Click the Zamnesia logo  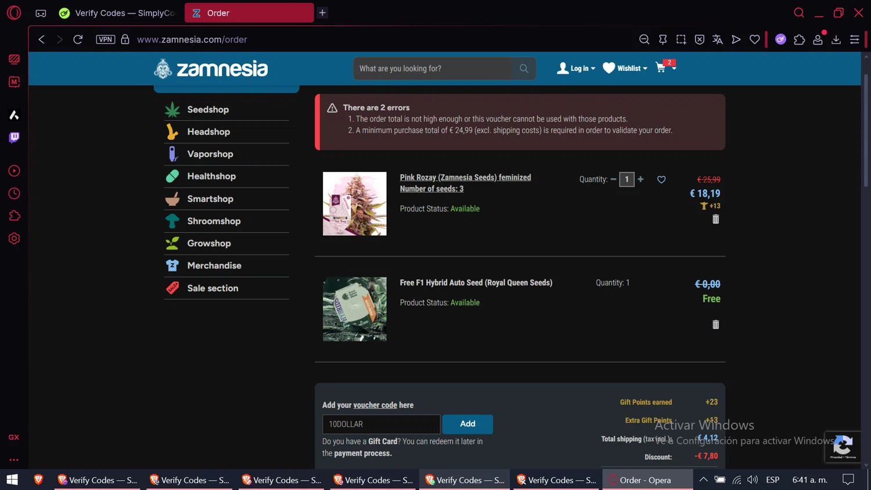pyautogui.click(x=211, y=69)
